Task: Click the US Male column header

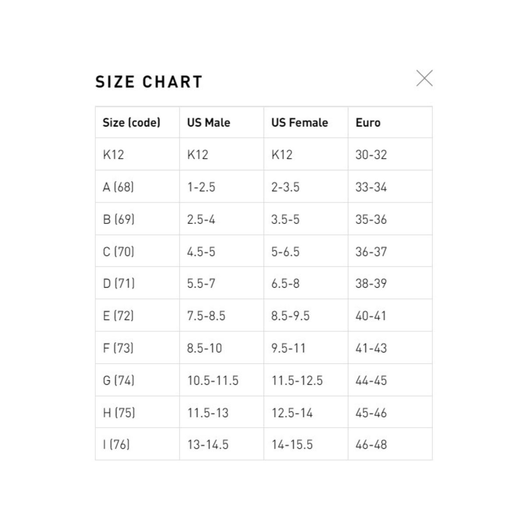Action: (x=208, y=122)
